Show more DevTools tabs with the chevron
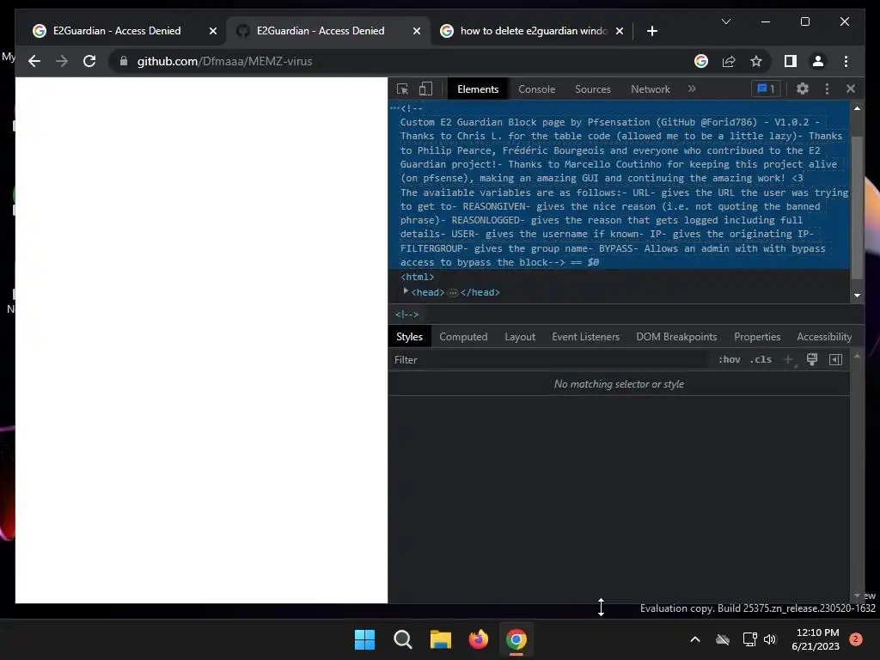 [x=692, y=89]
